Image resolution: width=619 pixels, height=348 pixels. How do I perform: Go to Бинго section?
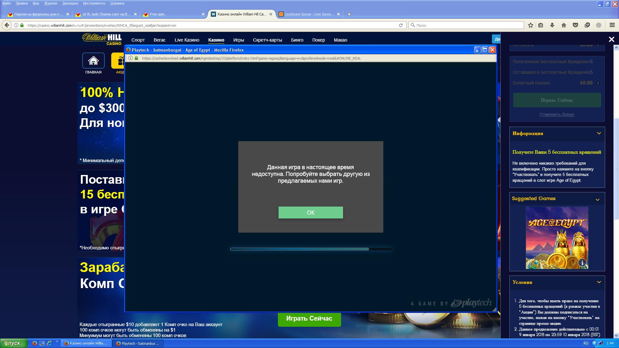pyautogui.click(x=297, y=40)
